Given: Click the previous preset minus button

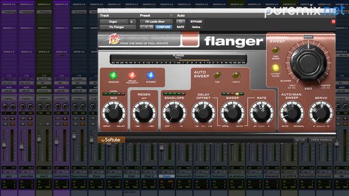Looking at the screenshot, I should coord(142,27).
